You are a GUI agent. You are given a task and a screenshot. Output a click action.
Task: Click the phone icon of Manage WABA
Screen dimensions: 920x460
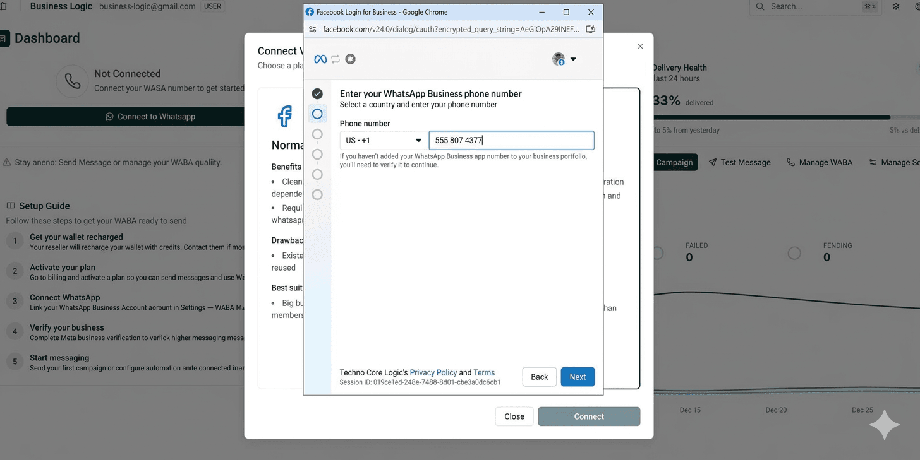[x=790, y=162]
